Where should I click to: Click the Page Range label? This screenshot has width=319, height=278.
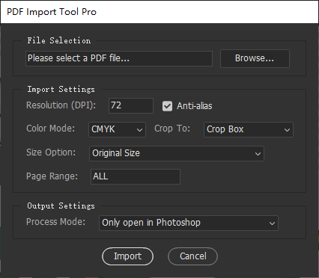coord(52,176)
